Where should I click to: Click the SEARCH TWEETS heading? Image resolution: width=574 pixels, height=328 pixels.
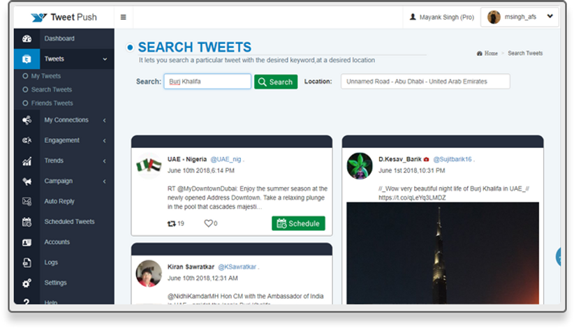195,47
